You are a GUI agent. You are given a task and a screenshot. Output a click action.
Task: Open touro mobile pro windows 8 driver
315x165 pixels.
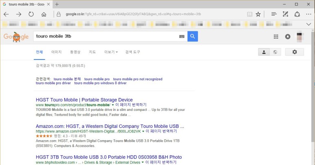tap(100, 83)
